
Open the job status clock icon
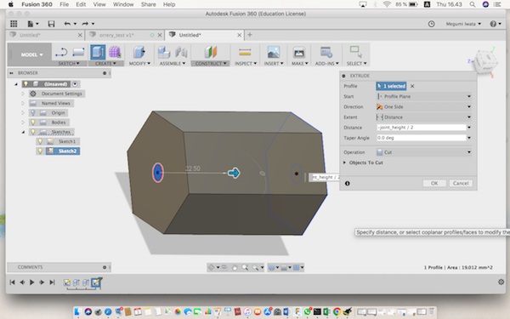click(431, 24)
